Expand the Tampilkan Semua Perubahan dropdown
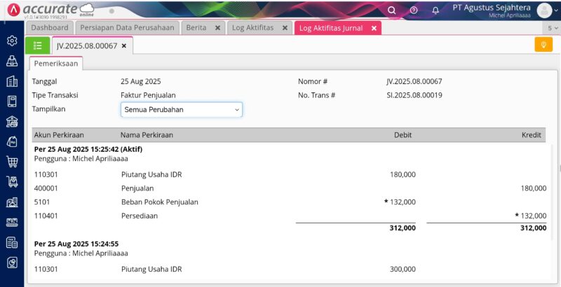 (x=181, y=110)
